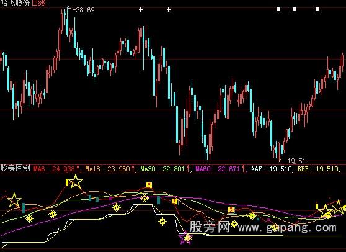346x252 pixels.
Task: Click the 股旁网制 indicator name
Action: [16, 168]
